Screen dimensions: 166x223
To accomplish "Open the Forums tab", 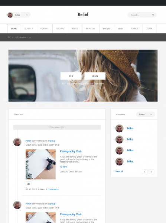I will click(x=45, y=29).
